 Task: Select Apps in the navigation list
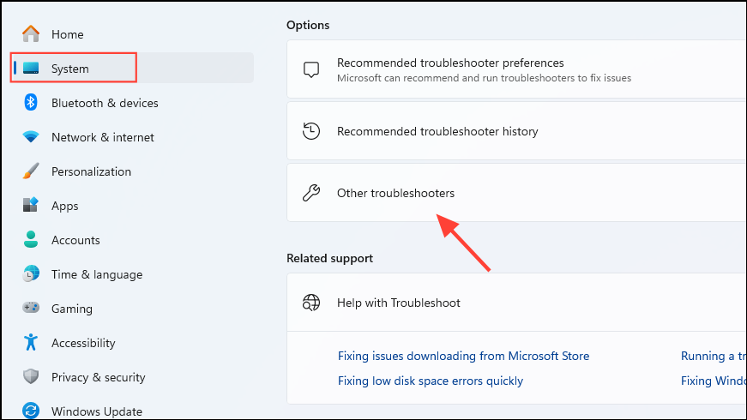click(132, 206)
